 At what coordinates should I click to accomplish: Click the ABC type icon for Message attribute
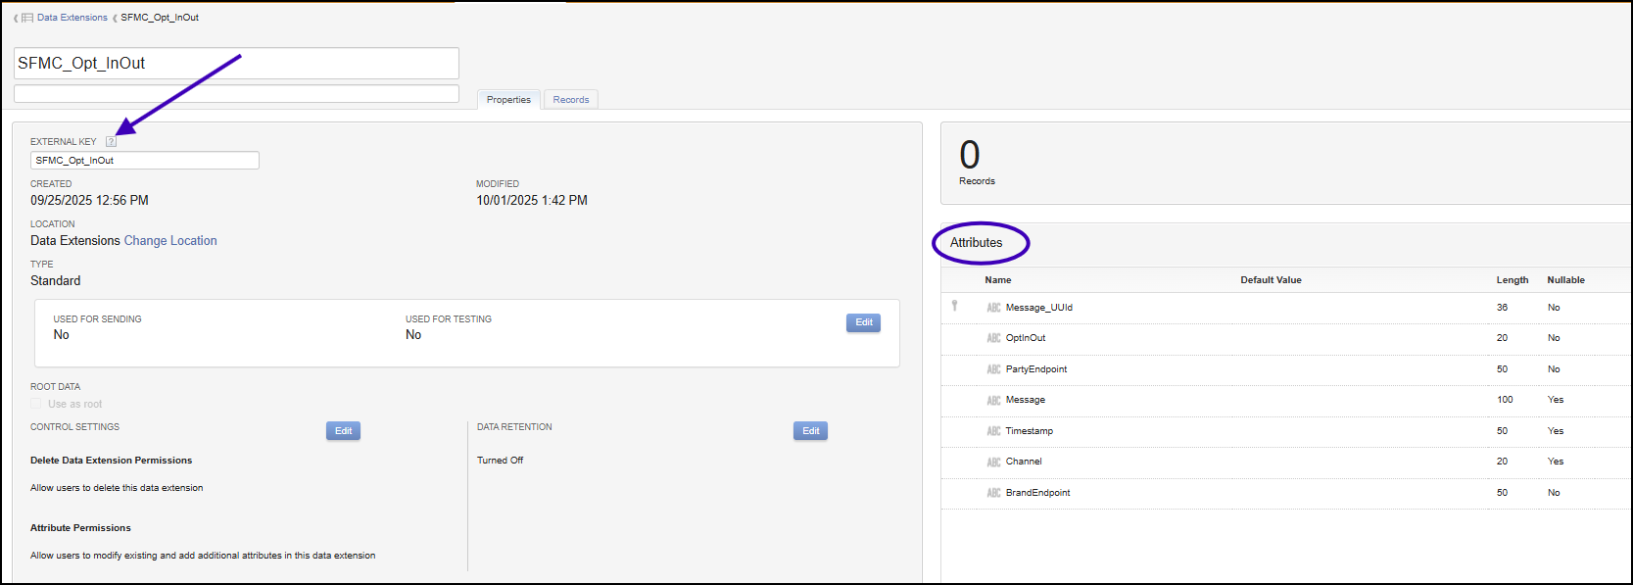tap(993, 400)
